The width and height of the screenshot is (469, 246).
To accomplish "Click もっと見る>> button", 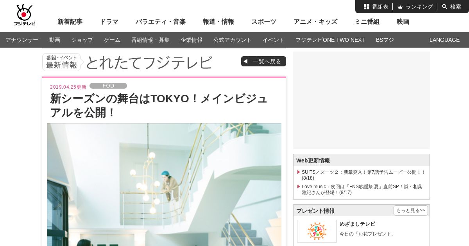I will pyautogui.click(x=411, y=210).
